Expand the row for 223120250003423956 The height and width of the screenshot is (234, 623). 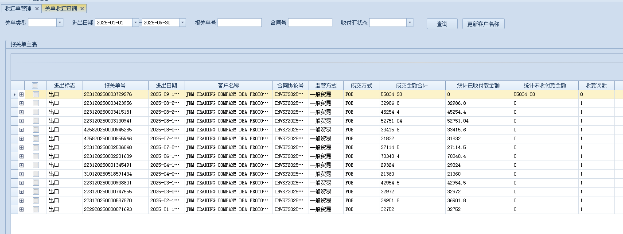pyautogui.click(x=21, y=103)
